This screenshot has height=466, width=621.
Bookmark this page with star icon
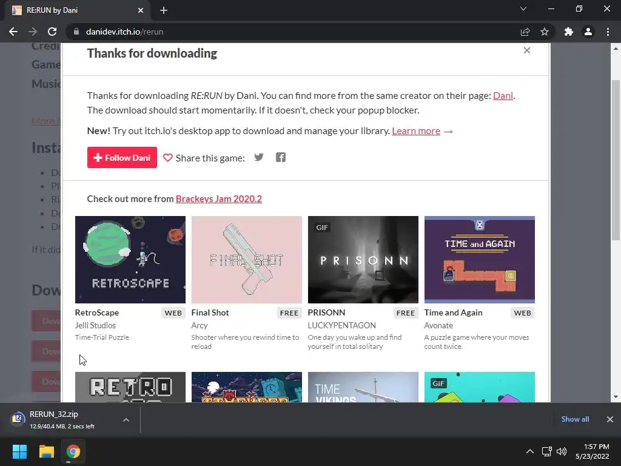[545, 32]
